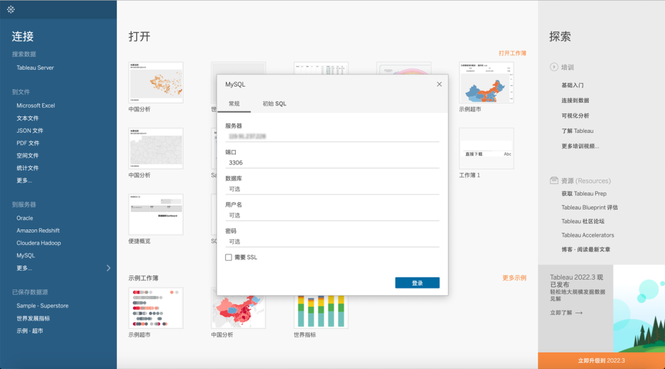
Task: Click 立即升级到 2022.3 banner
Action: [602, 360]
